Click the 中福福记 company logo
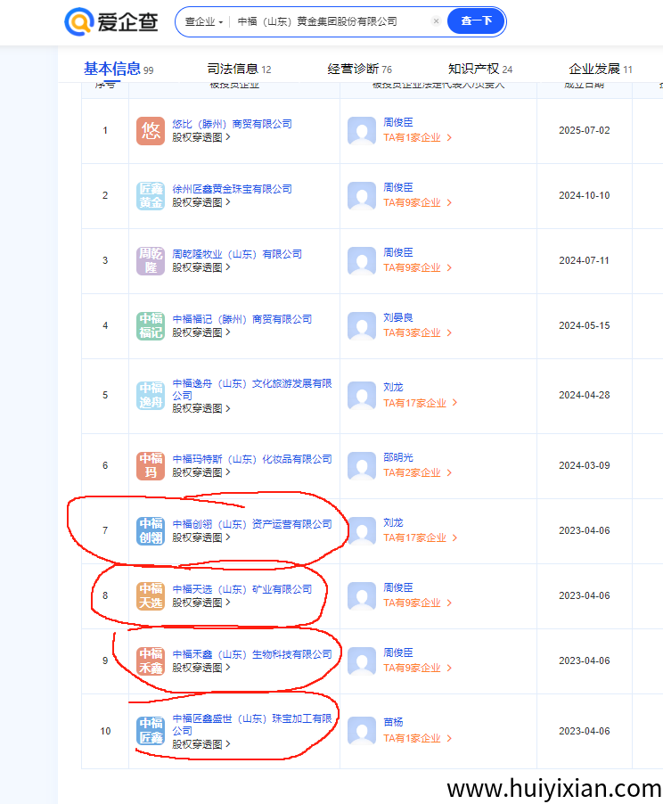The width and height of the screenshot is (663, 804). [151, 326]
